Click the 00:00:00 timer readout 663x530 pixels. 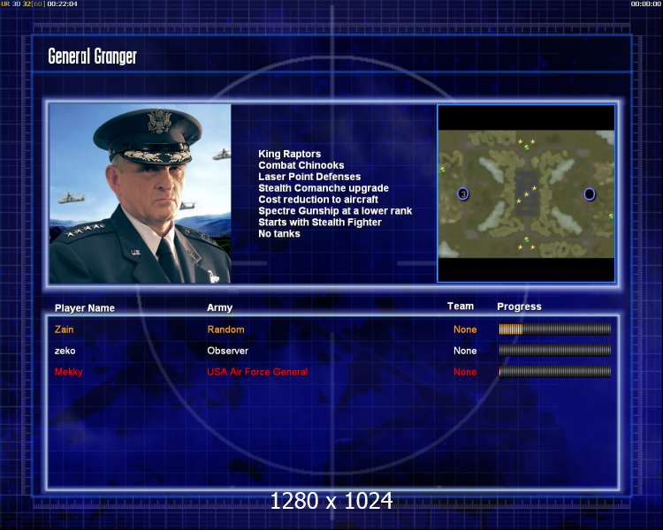tap(645, 4)
